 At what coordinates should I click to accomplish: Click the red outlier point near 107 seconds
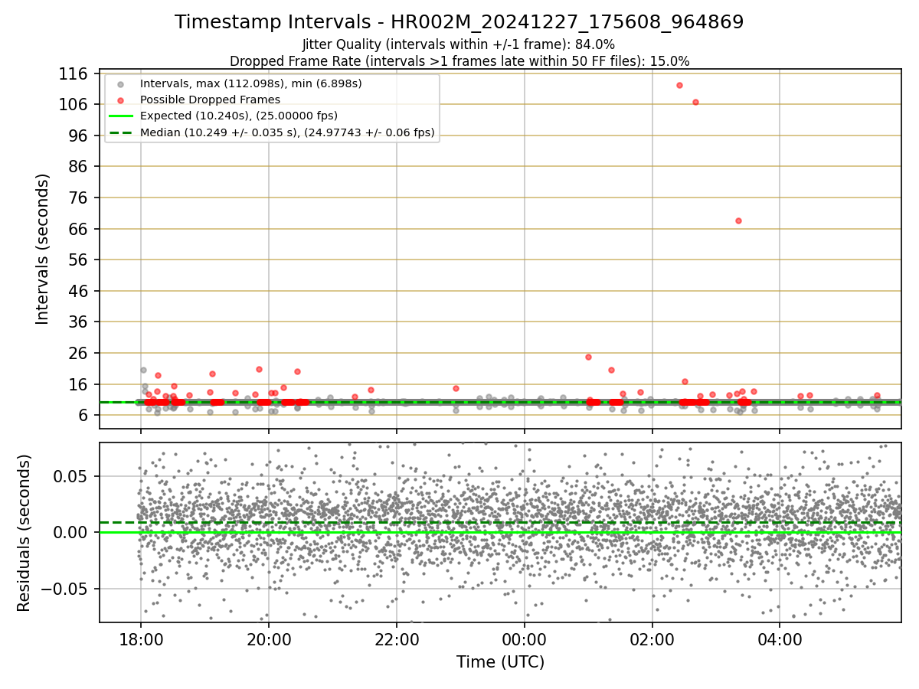[x=695, y=102]
